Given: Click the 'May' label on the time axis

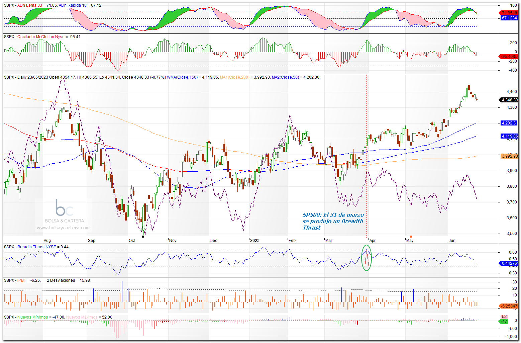Looking at the screenshot, I should tap(410, 241).
